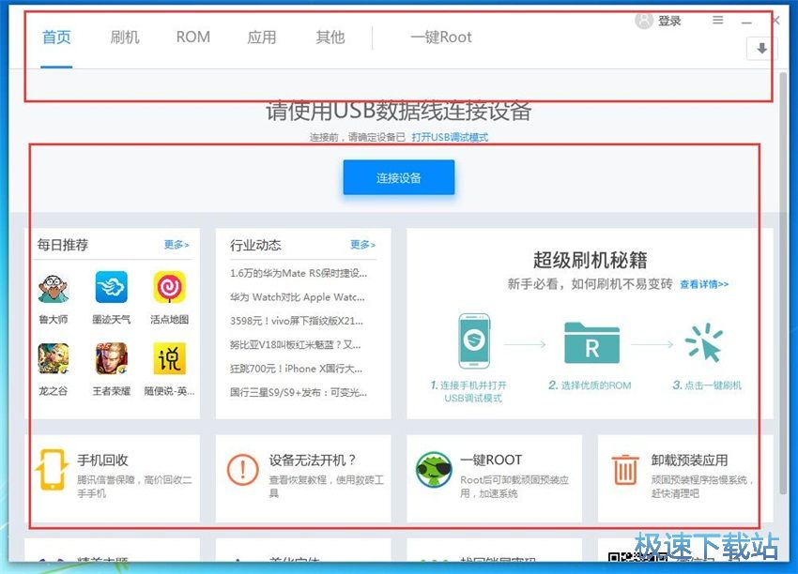
Task: Open the ROM tab
Action: 192,38
